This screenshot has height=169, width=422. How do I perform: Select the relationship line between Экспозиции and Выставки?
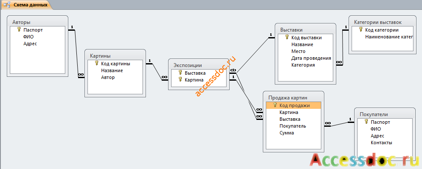253,55
